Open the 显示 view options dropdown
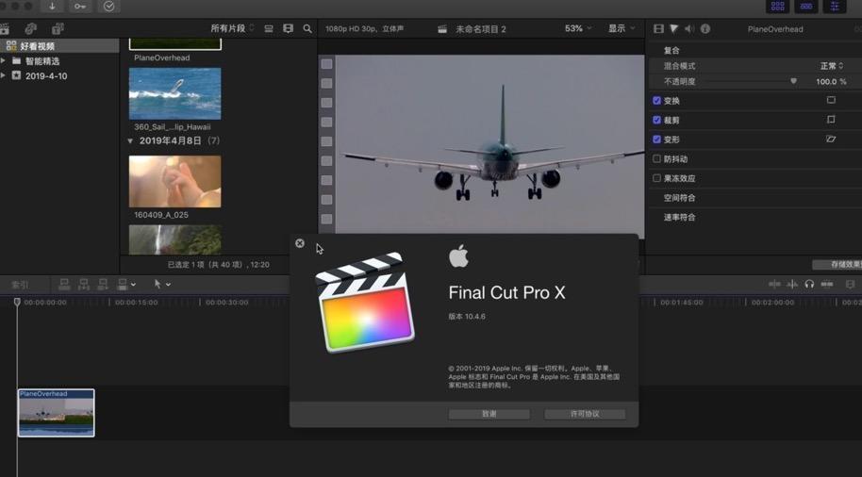The image size is (862, 477). [622, 28]
